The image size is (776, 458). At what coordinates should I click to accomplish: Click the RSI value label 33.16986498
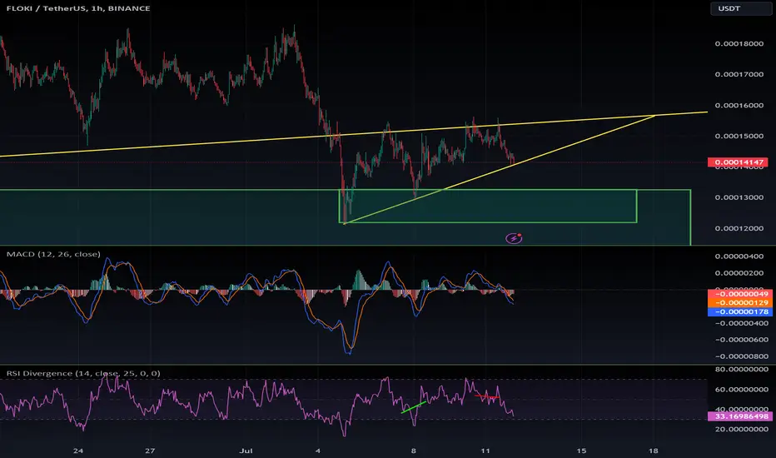[x=739, y=416]
